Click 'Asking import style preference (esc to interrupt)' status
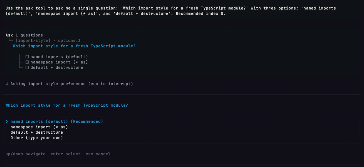 pos(72,84)
